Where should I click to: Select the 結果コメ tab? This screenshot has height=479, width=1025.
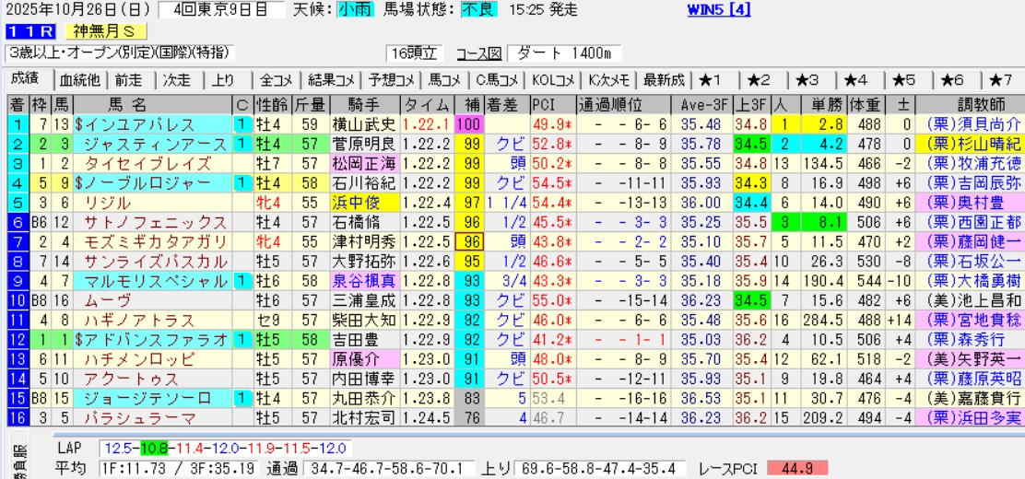coord(332,79)
